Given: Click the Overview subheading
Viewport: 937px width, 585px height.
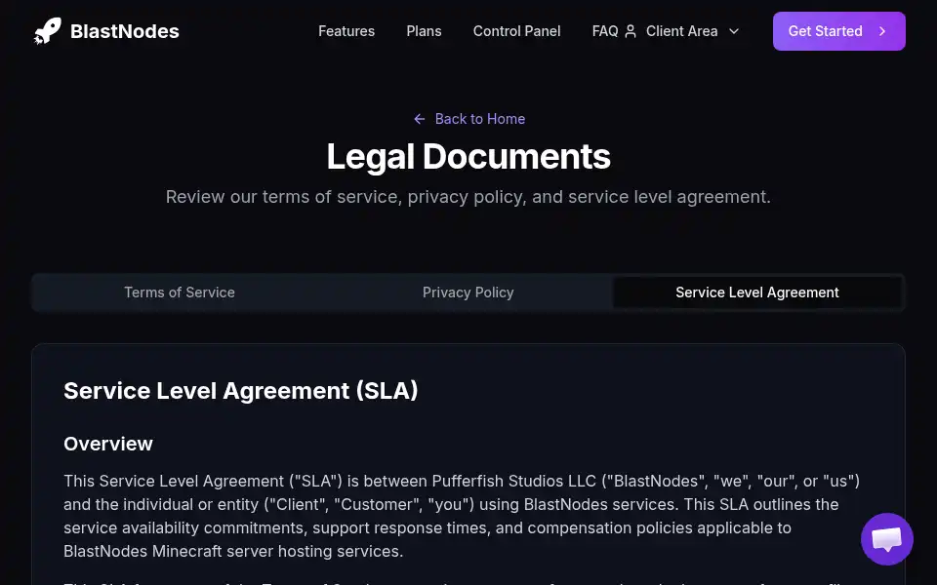Looking at the screenshot, I should coord(108,445).
